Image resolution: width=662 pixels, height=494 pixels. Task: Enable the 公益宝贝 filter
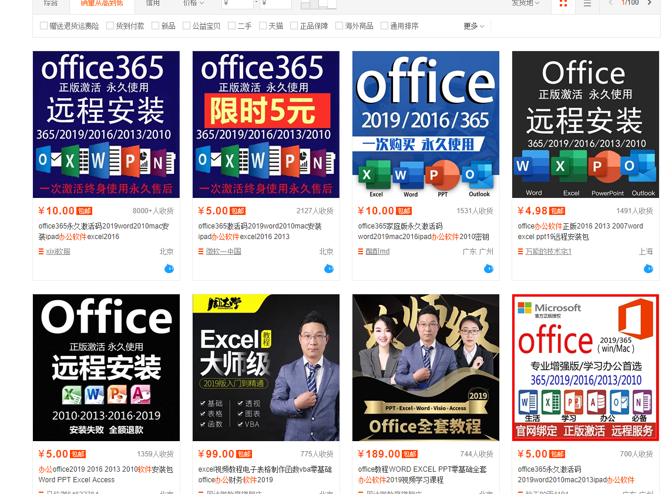(187, 26)
